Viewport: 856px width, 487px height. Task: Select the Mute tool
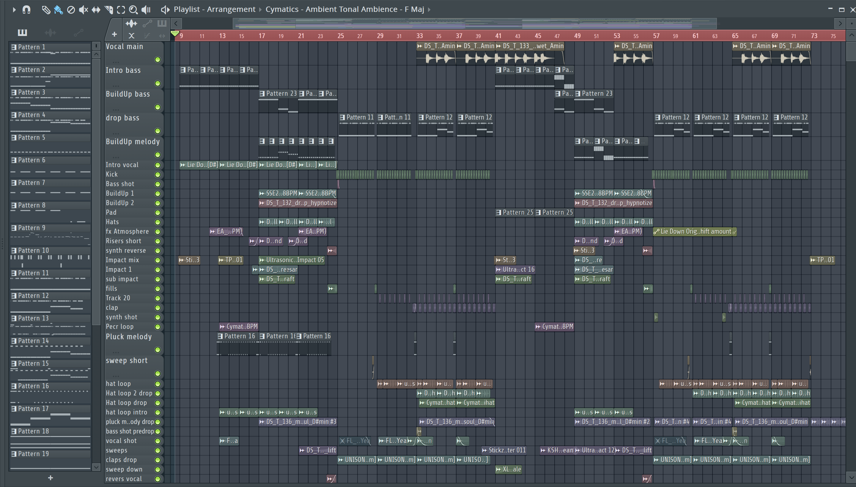tap(83, 10)
